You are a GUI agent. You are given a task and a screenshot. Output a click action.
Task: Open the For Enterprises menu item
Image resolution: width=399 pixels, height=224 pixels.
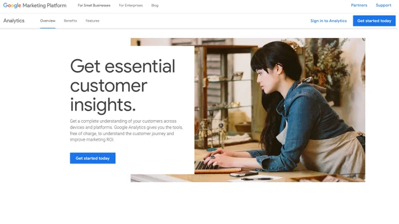pyautogui.click(x=131, y=5)
